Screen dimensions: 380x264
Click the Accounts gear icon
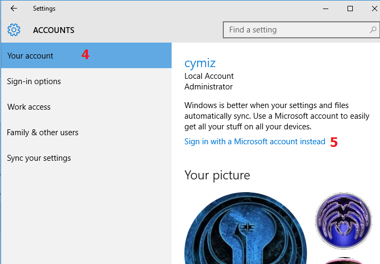click(x=14, y=30)
